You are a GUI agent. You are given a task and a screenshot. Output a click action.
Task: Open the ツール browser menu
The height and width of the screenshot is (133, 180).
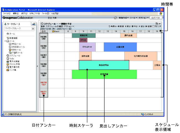point(45,13)
